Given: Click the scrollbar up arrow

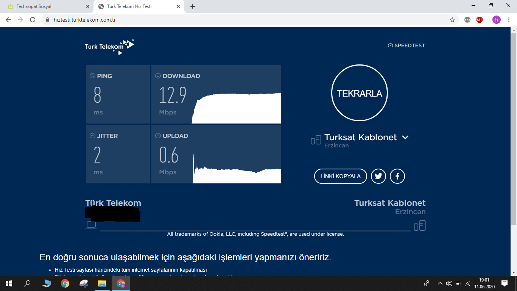Looking at the screenshot, I should point(514,30).
